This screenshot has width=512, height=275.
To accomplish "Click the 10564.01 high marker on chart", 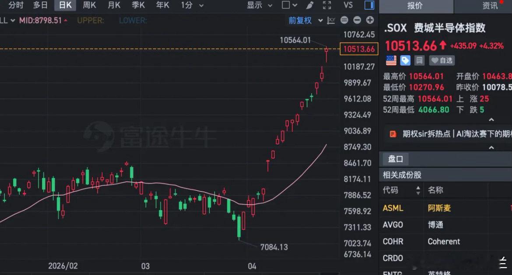I will [x=295, y=40].
